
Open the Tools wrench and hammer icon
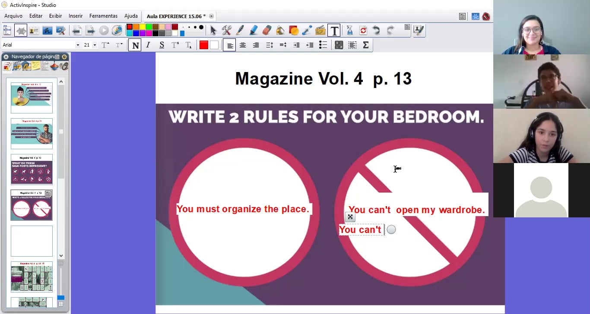click(226, 30)
